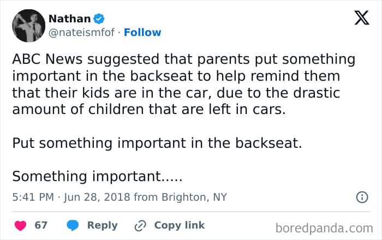Open the tweet info circle icon

pos(361,197)
